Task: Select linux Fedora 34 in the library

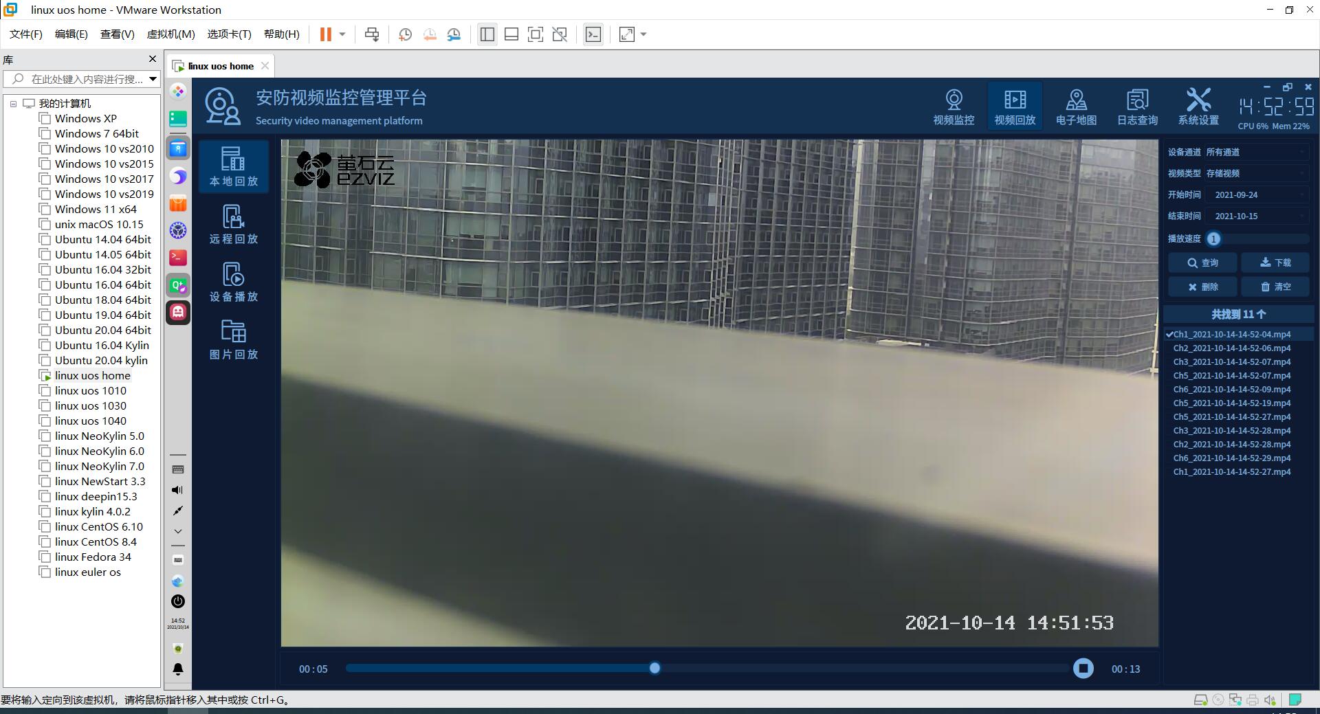Action: point(93,557)
